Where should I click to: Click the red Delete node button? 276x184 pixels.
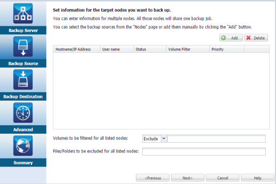[256, 38]
